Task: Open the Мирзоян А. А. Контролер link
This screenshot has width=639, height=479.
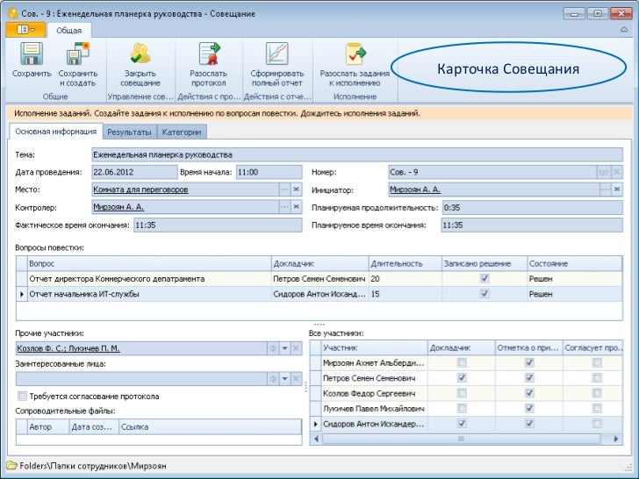Action: (118, 207)
